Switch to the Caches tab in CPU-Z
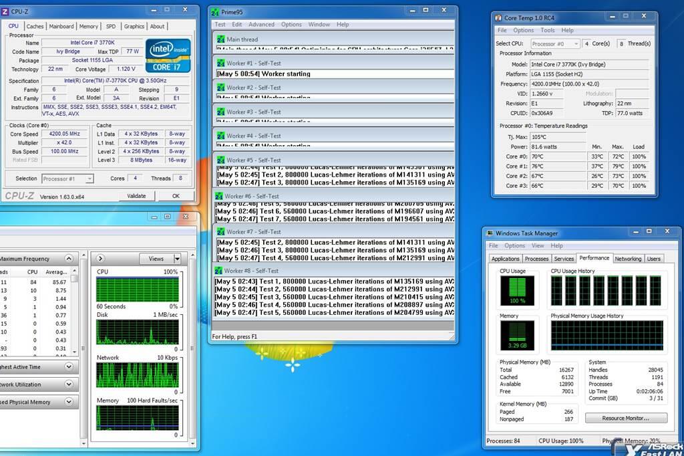Image resolution: width=684 pixels, height=456 pixels. pyautogui.click(x=35, y=26)
